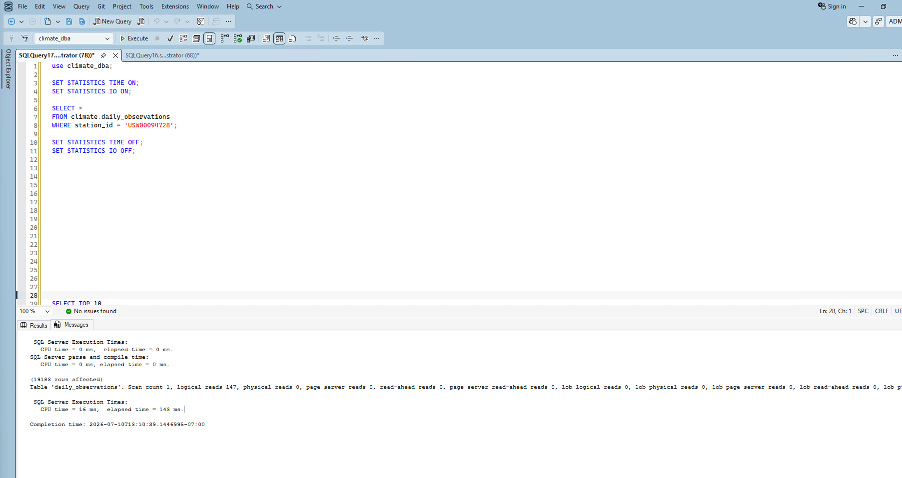Increase the line indent
Viewport: 902px width, 478px height.
(x=349, y=38)
